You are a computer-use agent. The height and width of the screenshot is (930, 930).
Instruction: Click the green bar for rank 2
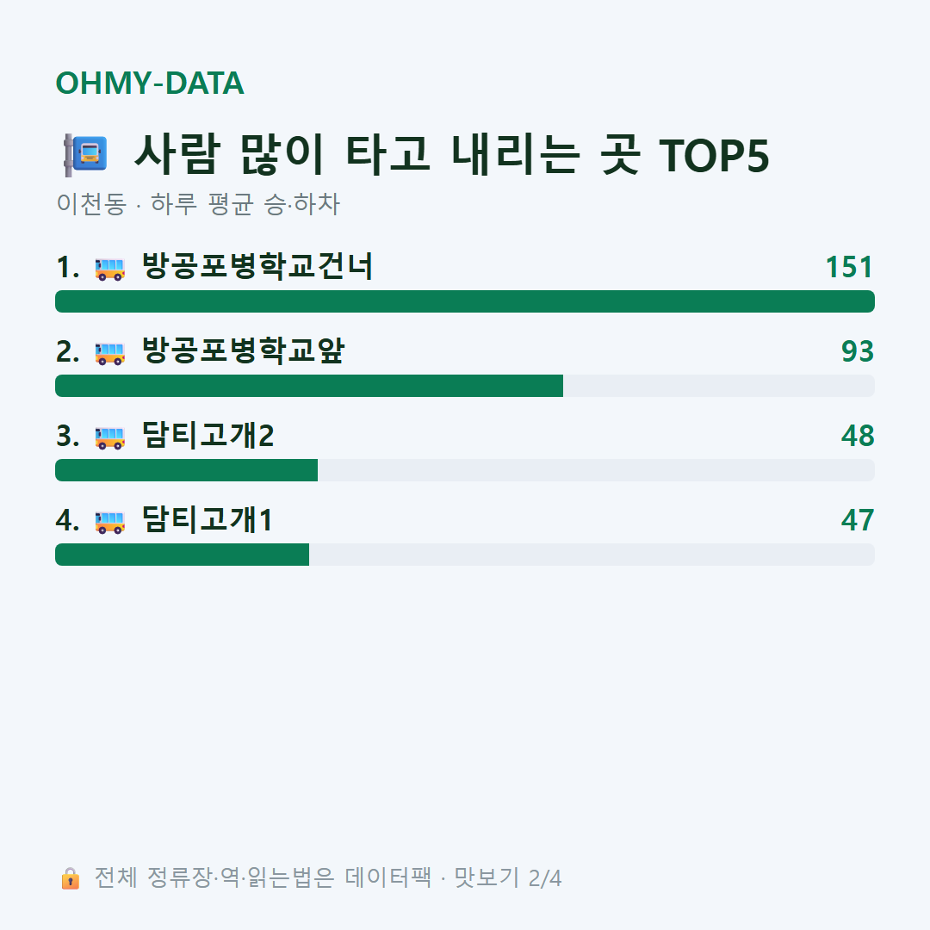(x=309, y=386)
